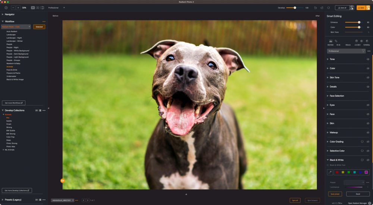Open the Radiant Photo workflow dropdown
Viewport: 373px width, 205px height.
[x=16, y=27]
